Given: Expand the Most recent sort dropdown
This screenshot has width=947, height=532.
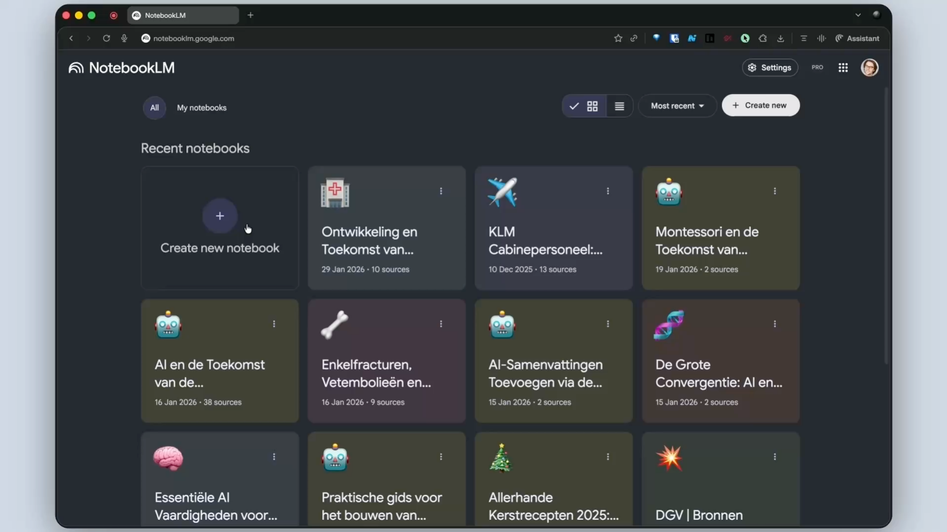Looking at the screenshot, I should pyautogui.click(x=677, y=106).
